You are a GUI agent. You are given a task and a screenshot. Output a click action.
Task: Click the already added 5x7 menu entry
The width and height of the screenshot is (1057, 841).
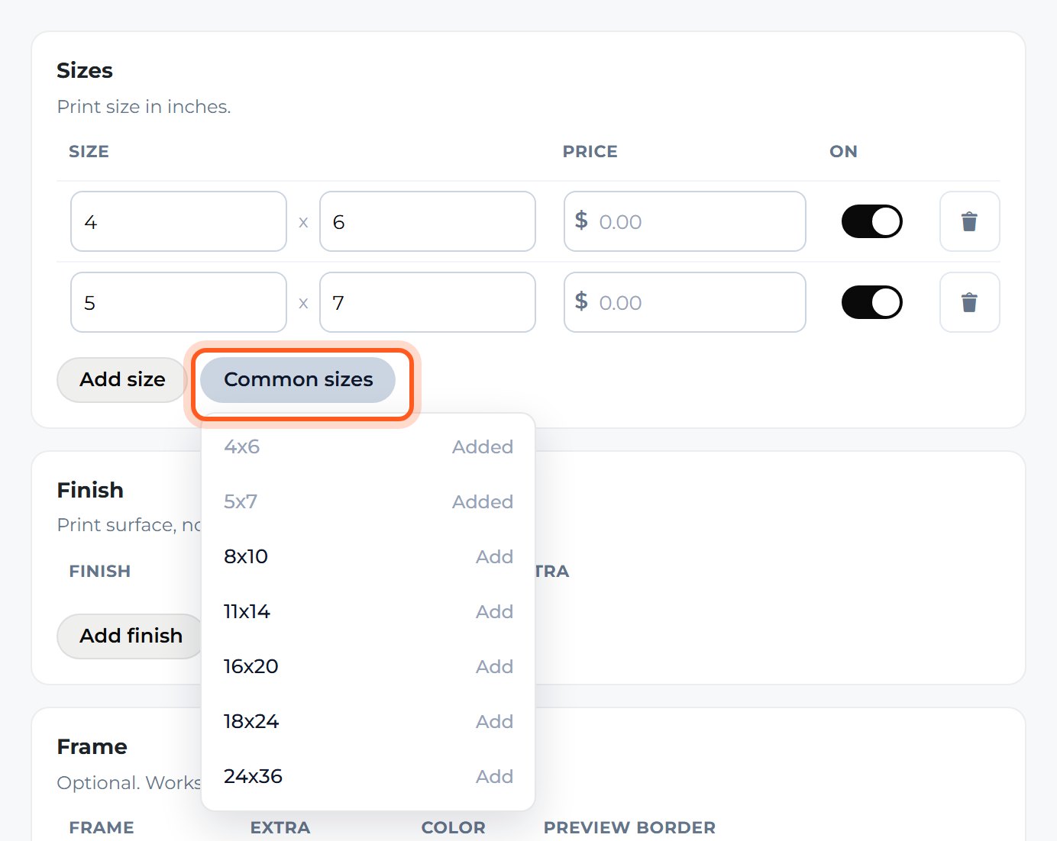(x=368, y=501)
